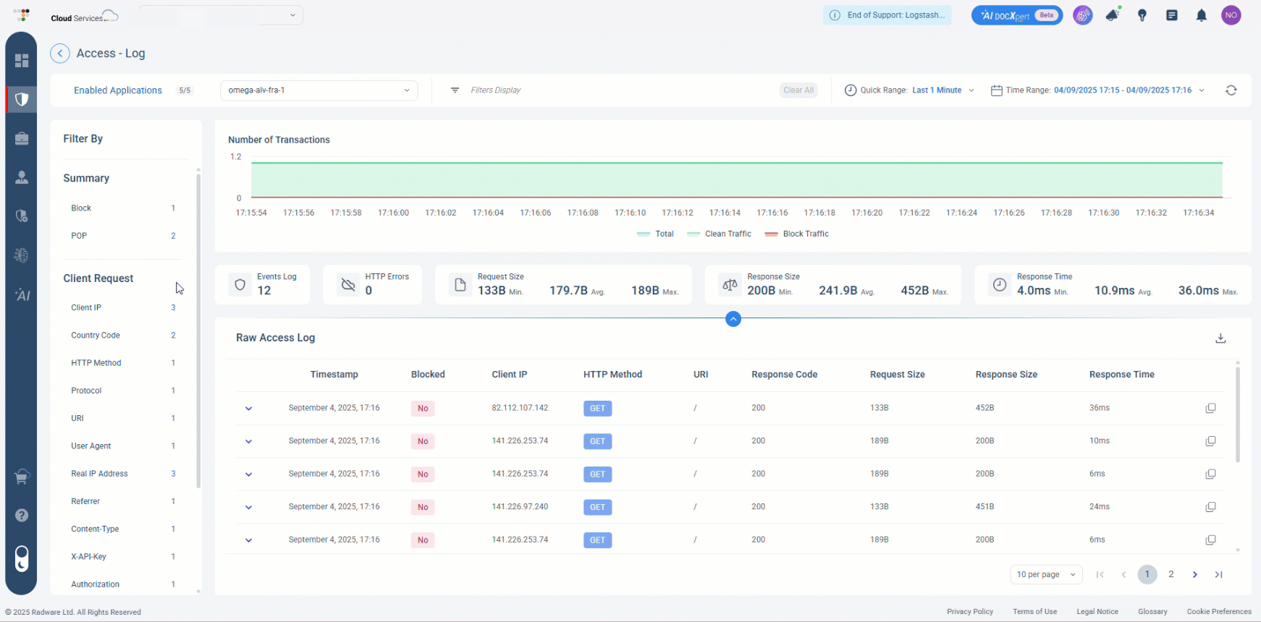1261x622 pixels.
Task: Open the notifications bell
Action: coord(1201,15)
